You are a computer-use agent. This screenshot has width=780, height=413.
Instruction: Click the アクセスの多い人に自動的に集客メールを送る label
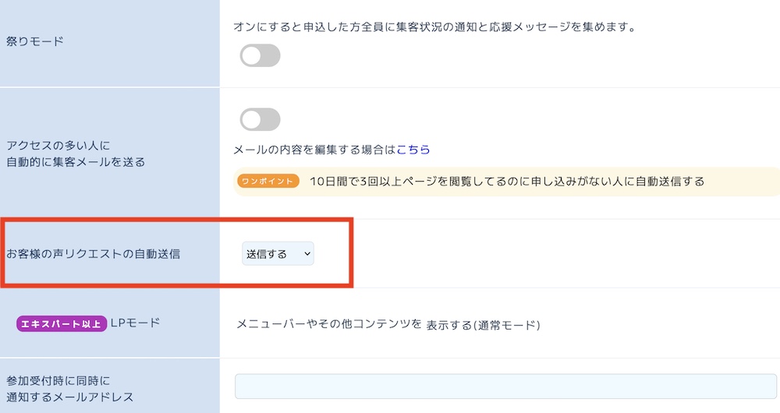point(75,154)
